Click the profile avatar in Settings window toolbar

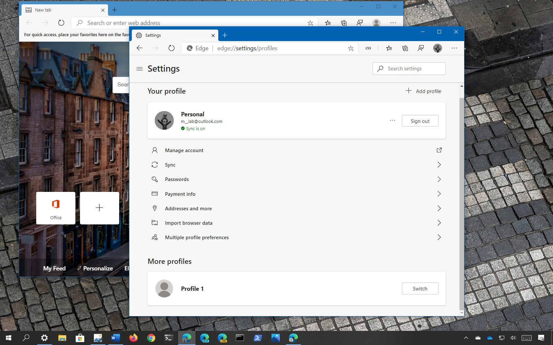pos(437,48)
